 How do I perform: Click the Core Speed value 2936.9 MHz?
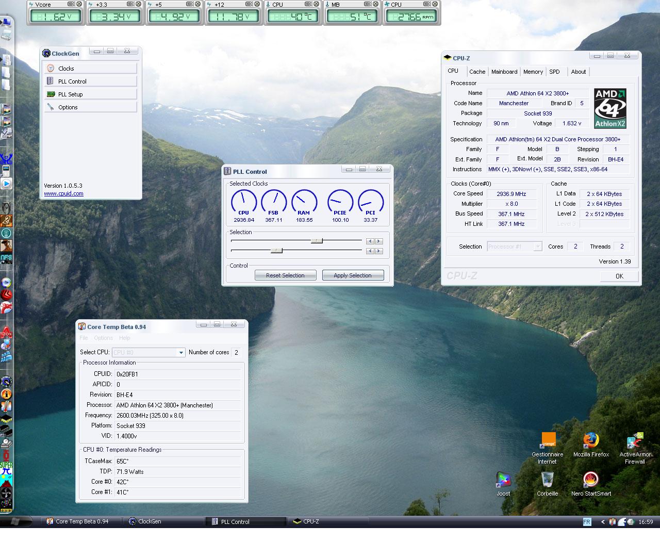(x=511, y=194)
